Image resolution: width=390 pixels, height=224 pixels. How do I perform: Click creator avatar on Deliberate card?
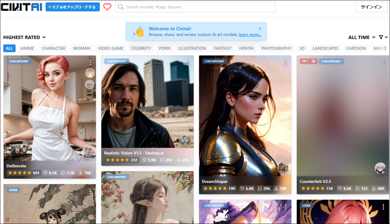pos(87,152)
